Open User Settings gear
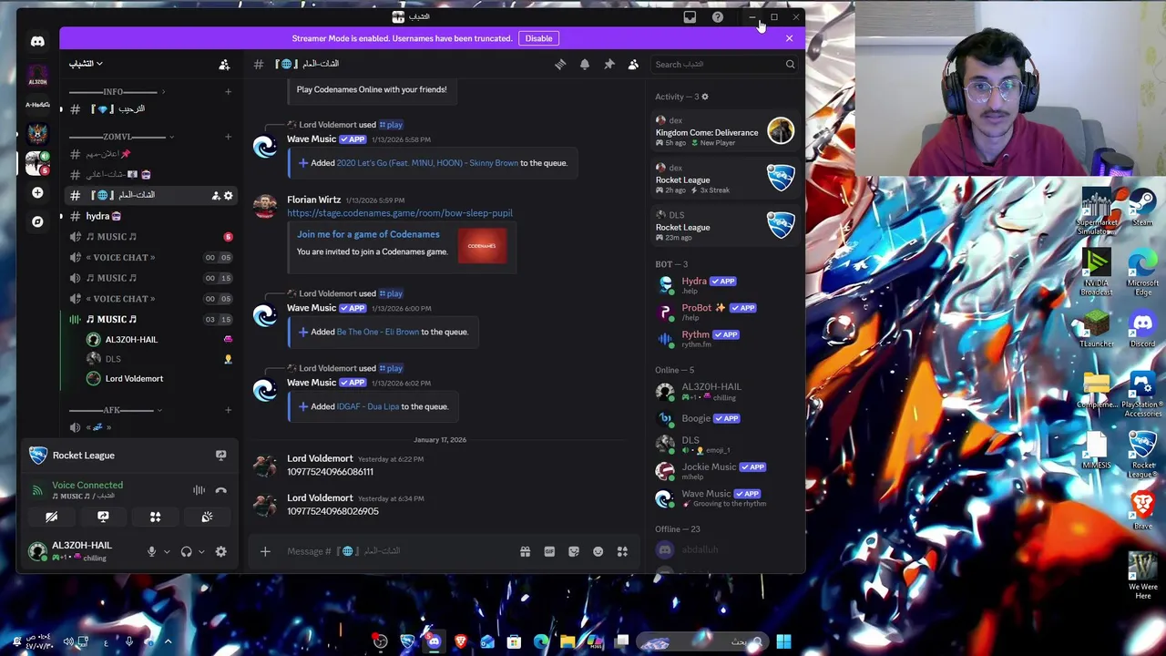Screen dimensions: 1166x656 tap(220, 551)
